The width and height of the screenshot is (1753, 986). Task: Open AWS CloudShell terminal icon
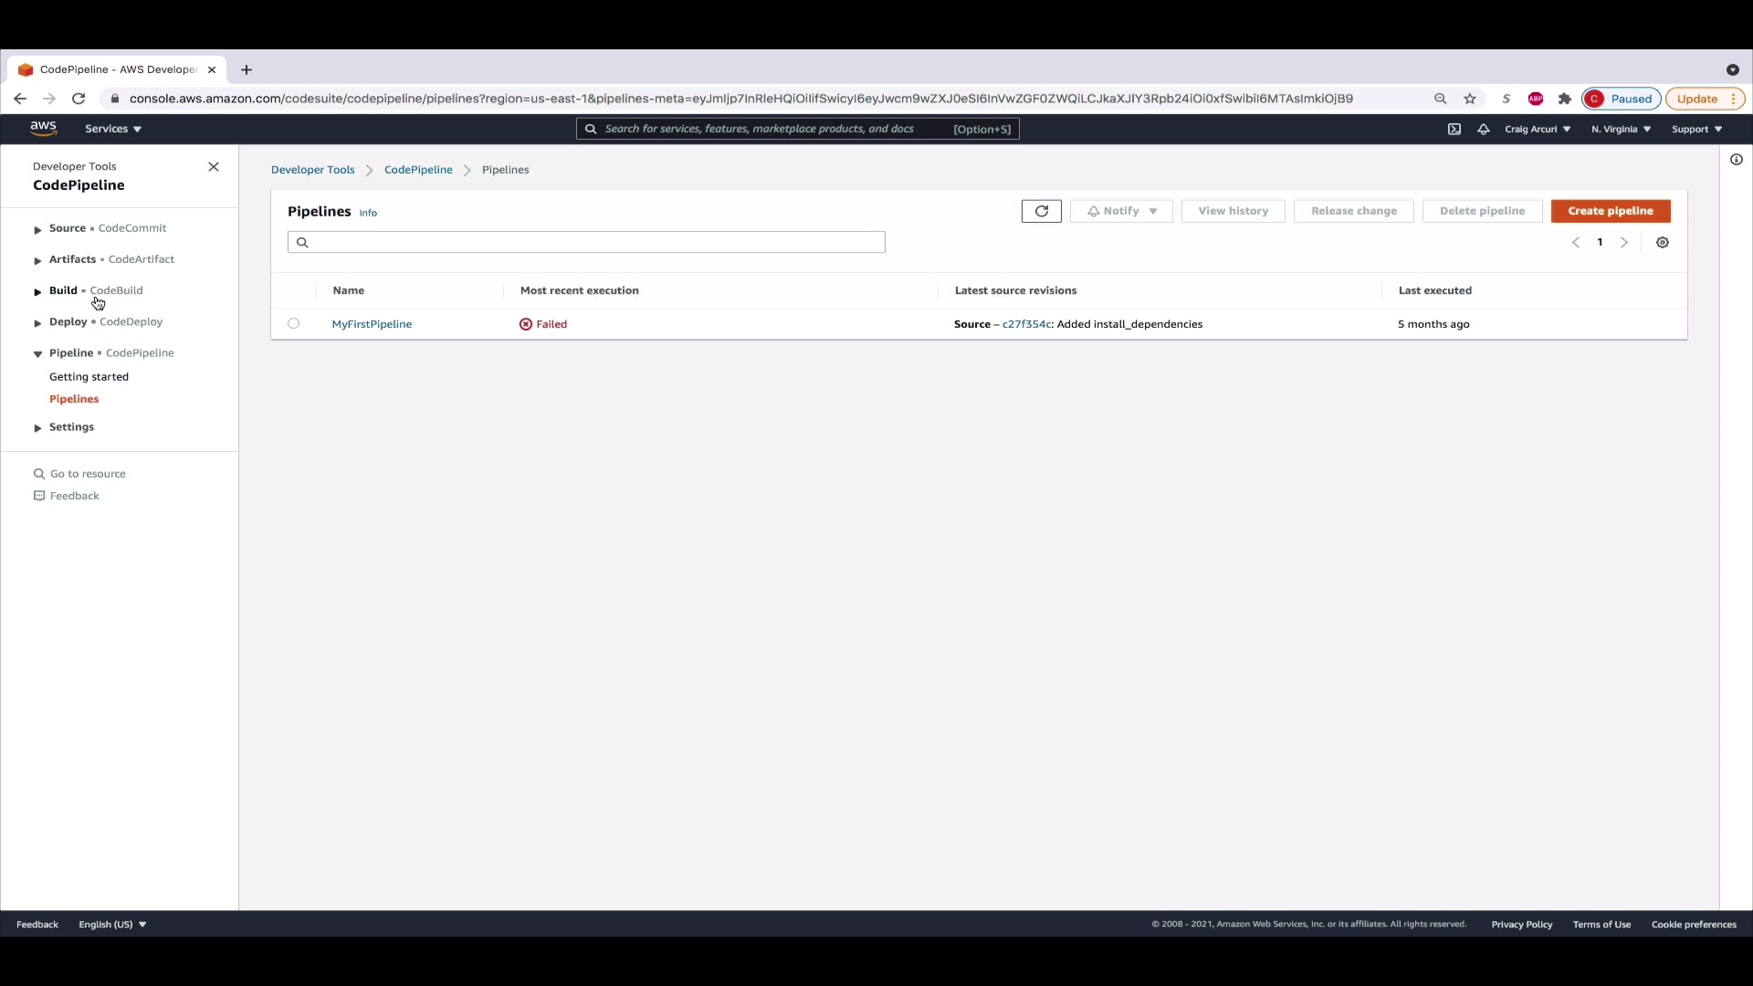point(1454,129)
